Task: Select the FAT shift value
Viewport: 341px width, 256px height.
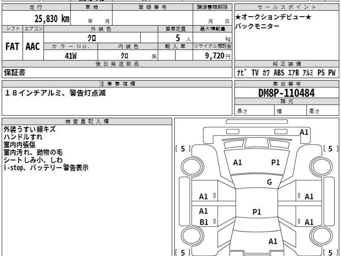Action: (12, 46)
